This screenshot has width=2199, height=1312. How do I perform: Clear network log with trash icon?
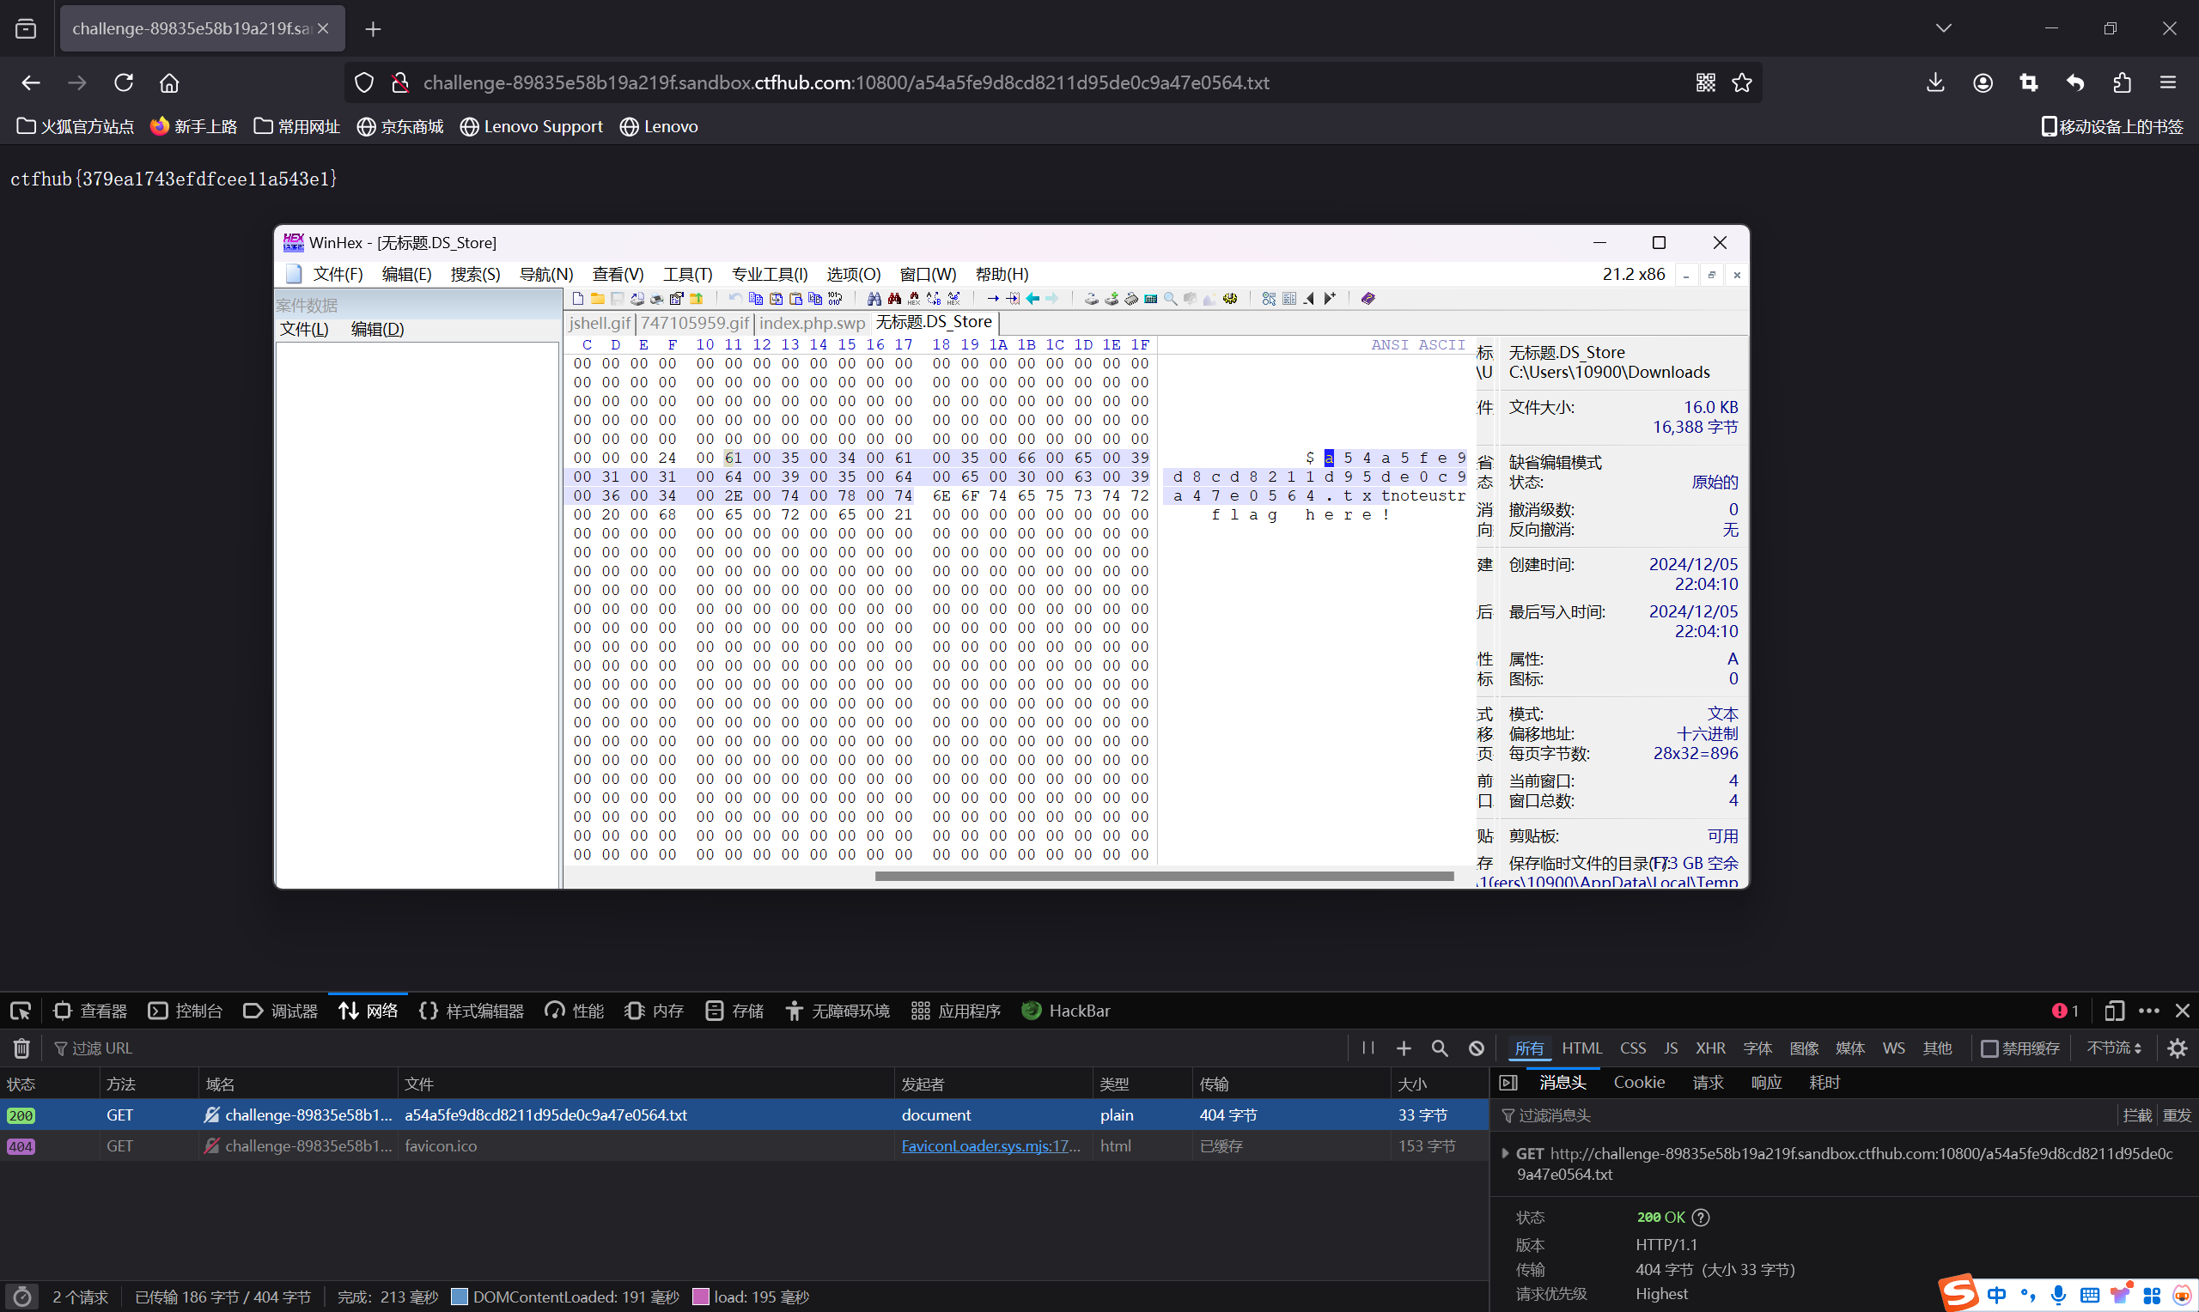coord(21,1048)
